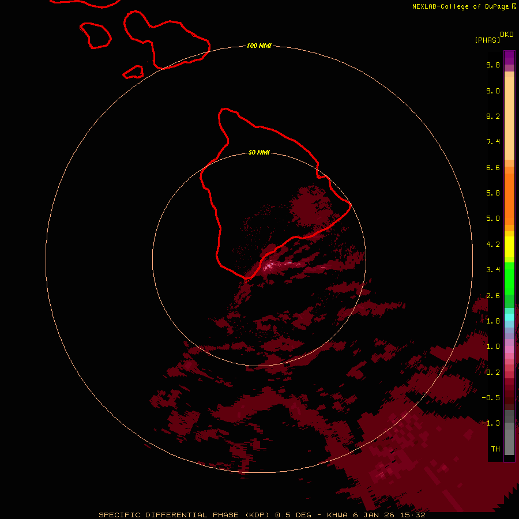Viewport: 519px width, 519px height.
Task: Click the NEXLAB-College of DuPage credit text
Action: pos(464,6)
